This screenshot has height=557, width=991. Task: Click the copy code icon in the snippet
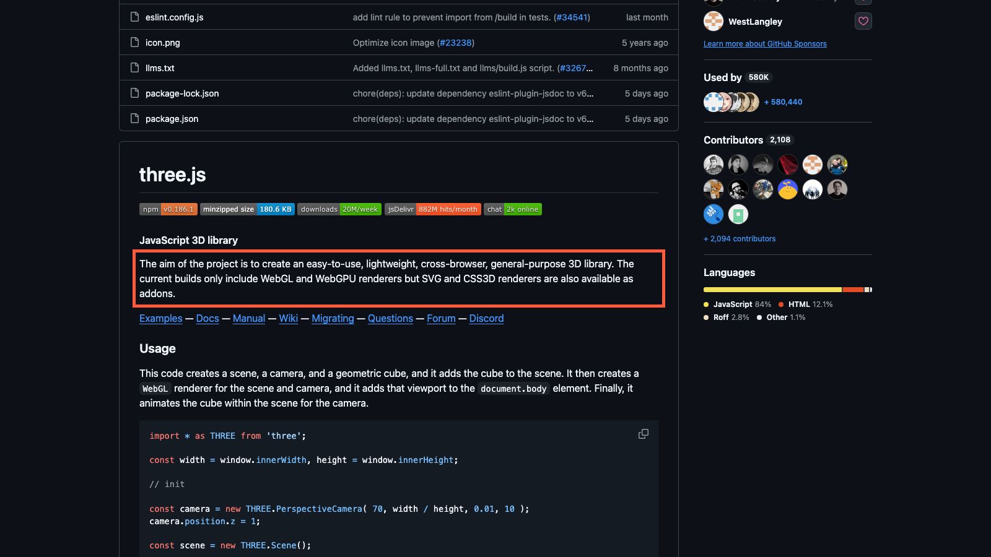pyautogui.click(x=644, y=434)
